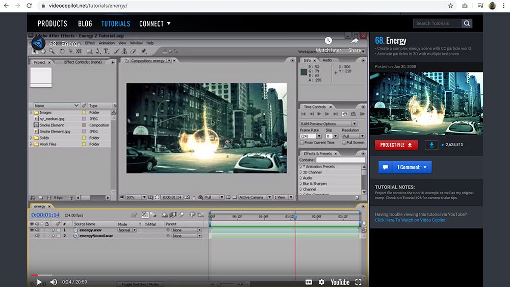This screenshot has width=510, height=287.
Task: Click the video progress bar
Action: (199, 275)
